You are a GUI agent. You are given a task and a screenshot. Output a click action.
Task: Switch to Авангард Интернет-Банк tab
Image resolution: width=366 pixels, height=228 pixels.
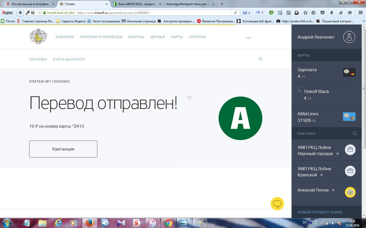click(190, 4)
